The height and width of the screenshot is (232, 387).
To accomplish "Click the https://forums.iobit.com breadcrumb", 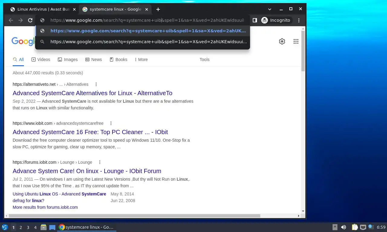I will (34, 162).
